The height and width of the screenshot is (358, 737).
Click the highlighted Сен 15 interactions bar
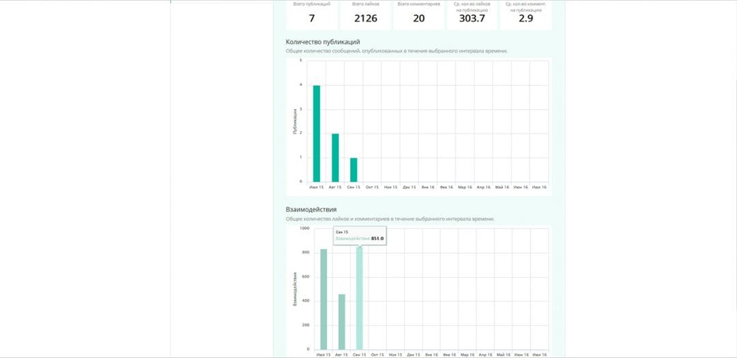359,300
